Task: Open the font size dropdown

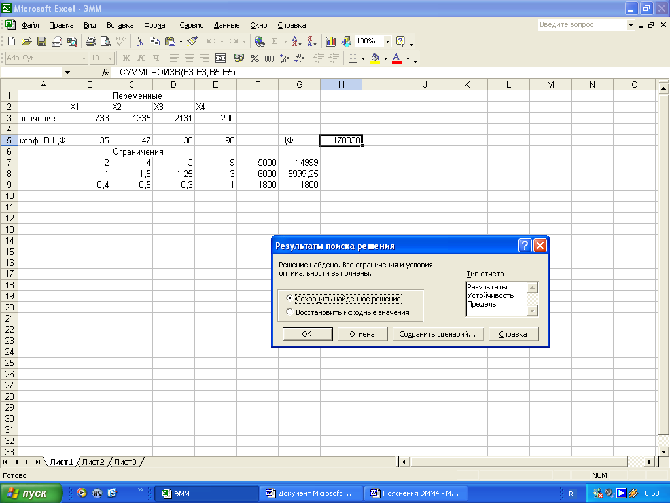Action: pos(111,58)
